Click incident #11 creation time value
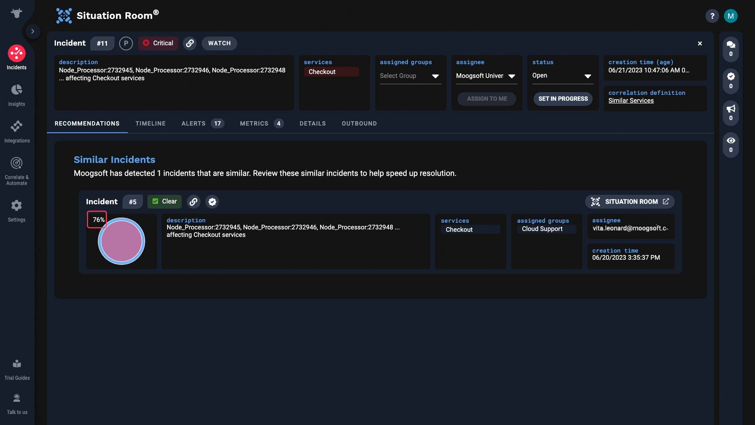The height and width of the screenshot is (425, 755). (649, 70)
